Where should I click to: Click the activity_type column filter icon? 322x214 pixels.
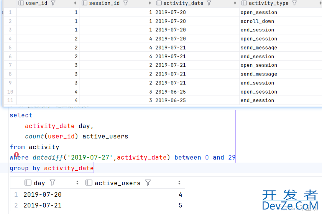coord(294,3)
